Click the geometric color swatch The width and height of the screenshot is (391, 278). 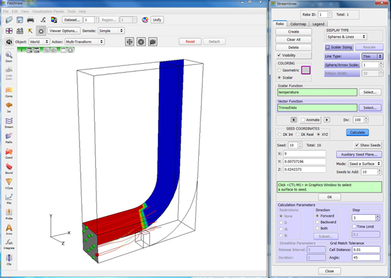[x=306, y=69]
